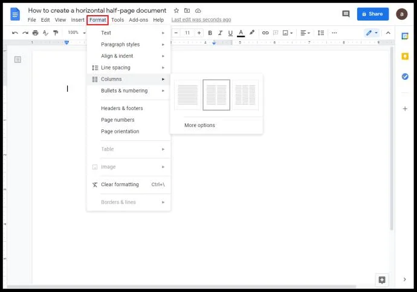Hide the menus with the caret
Viewport: 417px width, 292px height.
(388, 33)
